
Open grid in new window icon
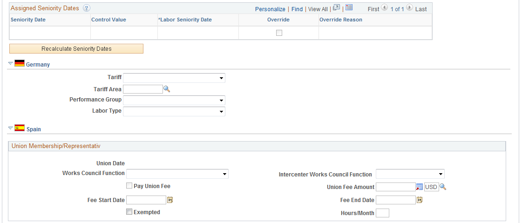pos(336,8)
